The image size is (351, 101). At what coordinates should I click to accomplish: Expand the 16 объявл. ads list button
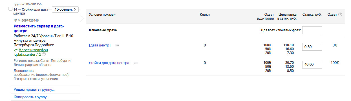pos(65,10)
